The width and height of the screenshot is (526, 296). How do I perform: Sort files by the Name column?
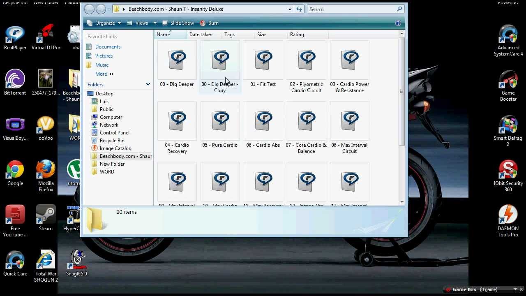[x=171, y=35]
